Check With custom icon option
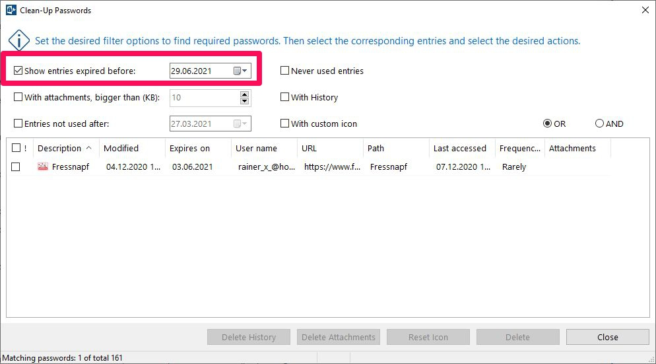Screen dimensions: 656x364 (x=284, y=123)
